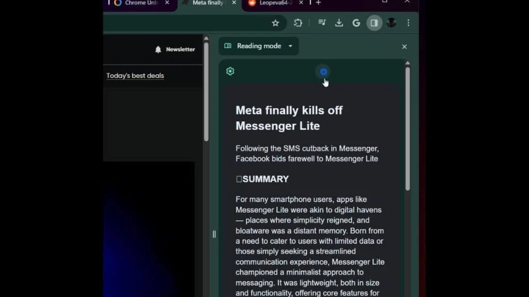This screenshot has width=529, height=297.
Task: Click the 'For many smartphone users' paragraph
Action: 310,246
